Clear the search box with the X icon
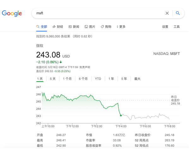The width and height of the screenshot is (196, 154). pyautogui.click(x=167, y=13)
